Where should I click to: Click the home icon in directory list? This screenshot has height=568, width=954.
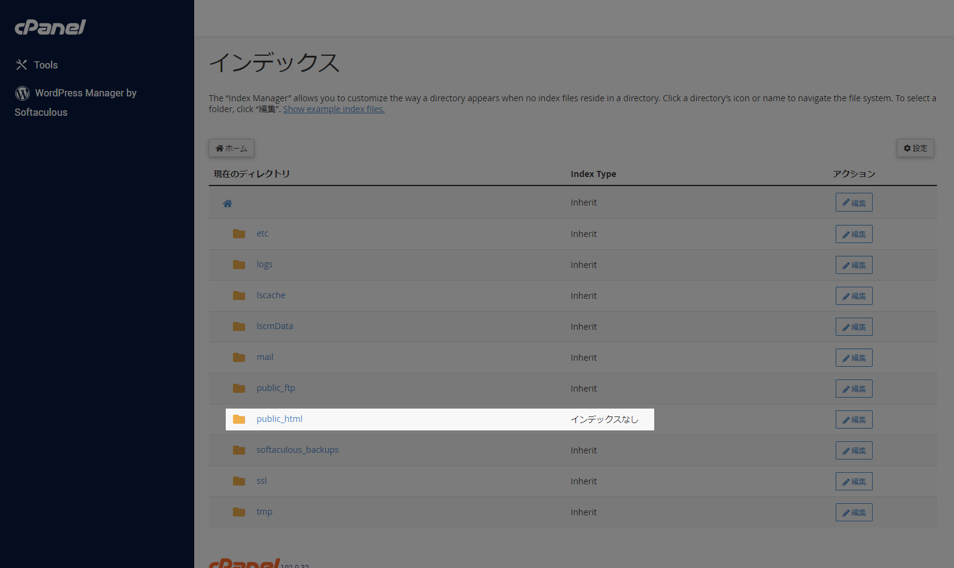228,204
